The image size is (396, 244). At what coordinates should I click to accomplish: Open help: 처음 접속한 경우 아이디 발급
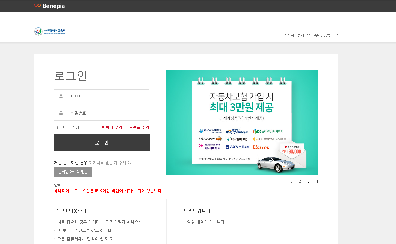pos(99,222)
